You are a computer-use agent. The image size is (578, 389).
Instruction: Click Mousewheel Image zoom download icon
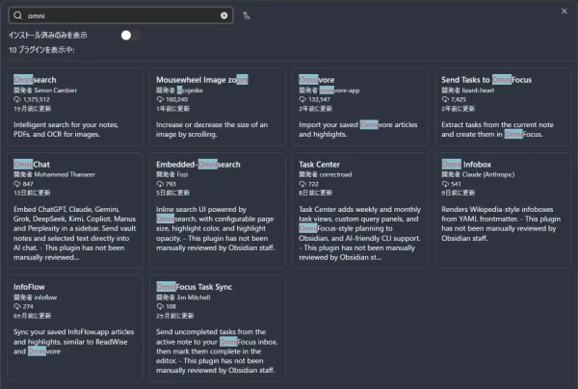(x=160, y=99)
